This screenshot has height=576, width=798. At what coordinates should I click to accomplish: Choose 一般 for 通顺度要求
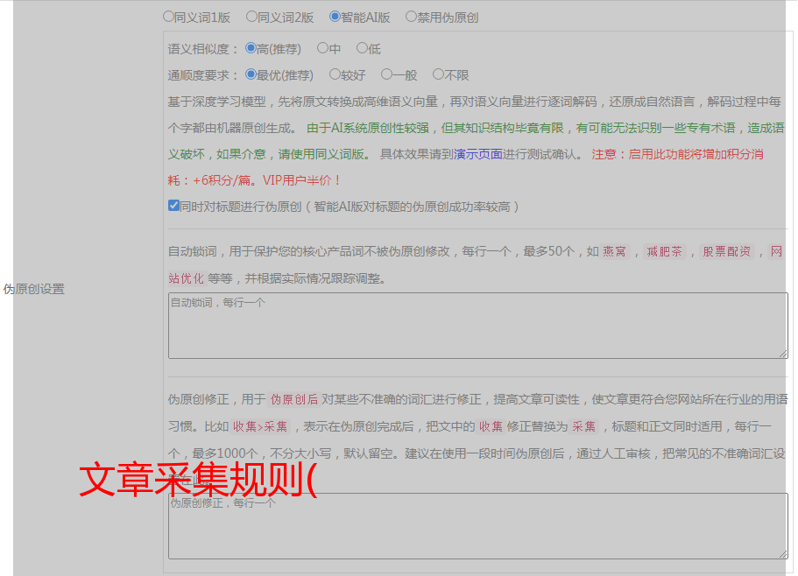tap(386, 74)
